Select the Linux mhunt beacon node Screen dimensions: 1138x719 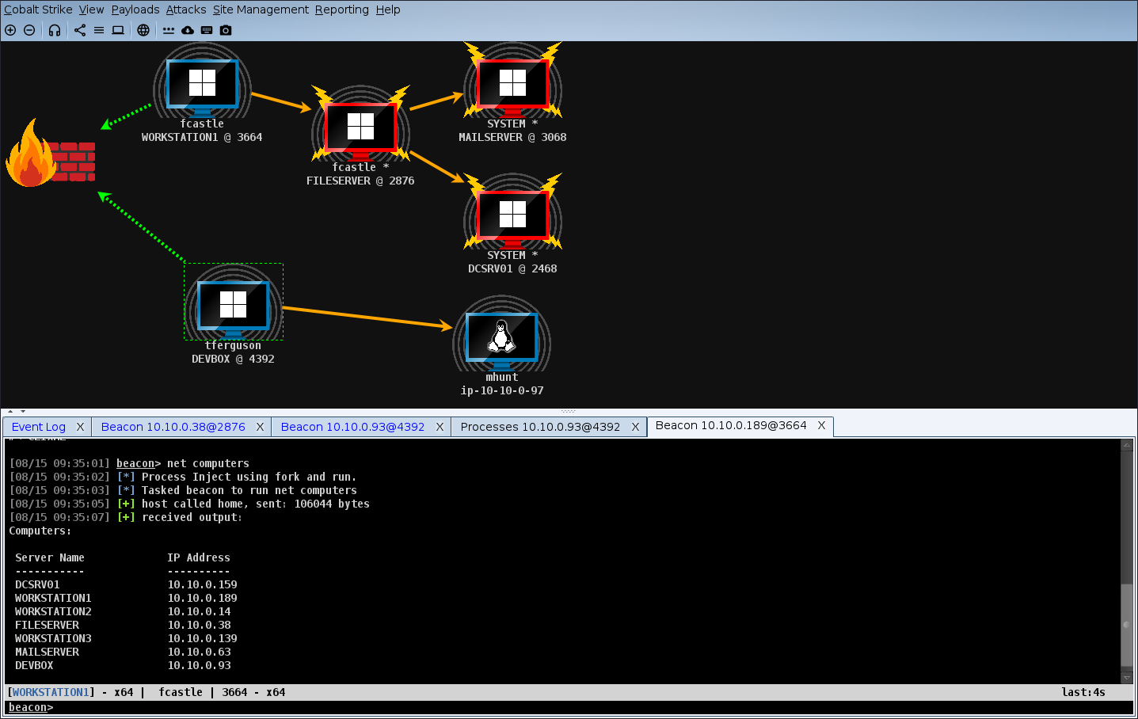pos(501,336)
